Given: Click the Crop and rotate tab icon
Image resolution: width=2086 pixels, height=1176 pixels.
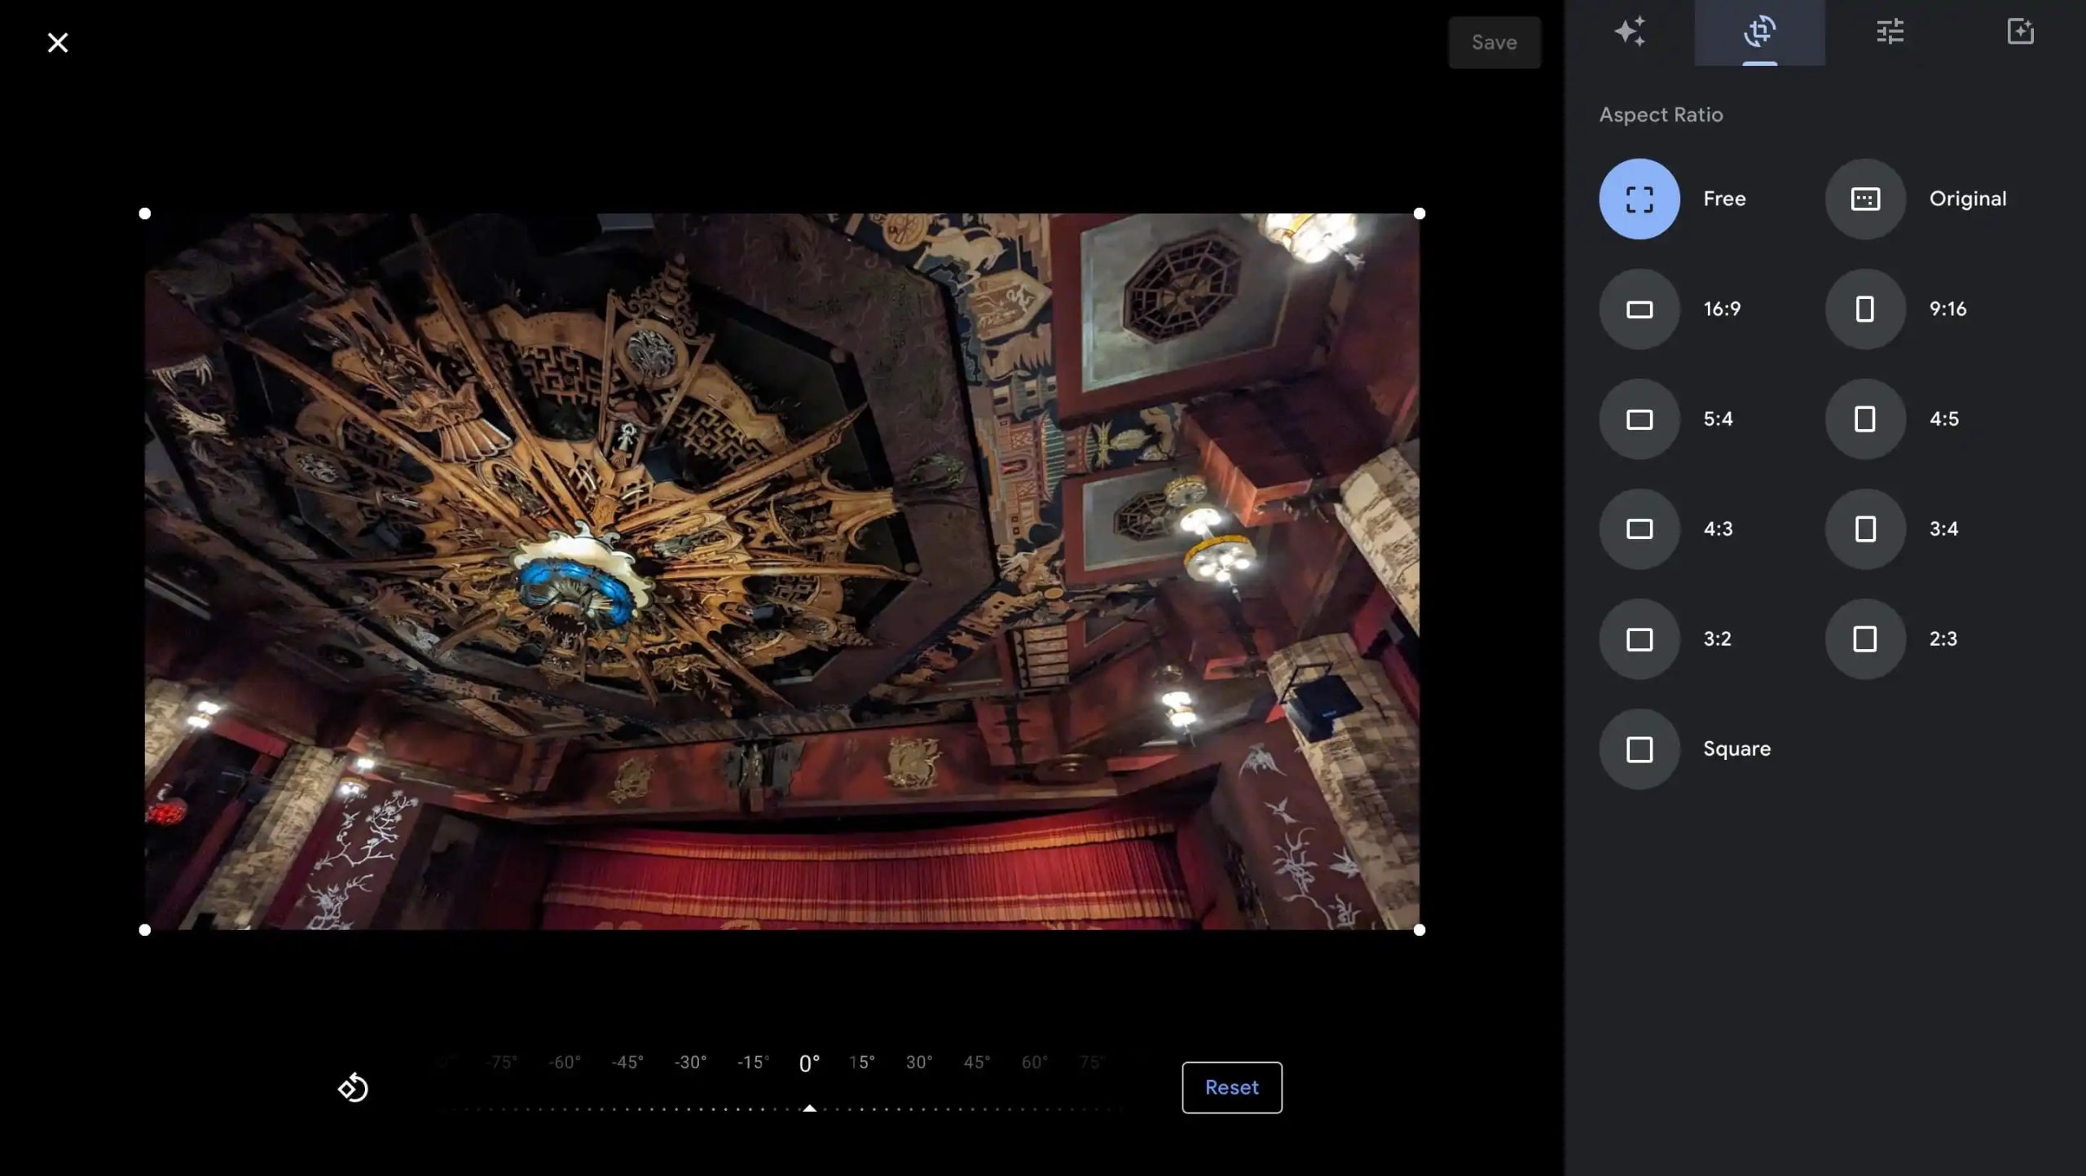Looking at the screenshot, I should [1759, 33].
